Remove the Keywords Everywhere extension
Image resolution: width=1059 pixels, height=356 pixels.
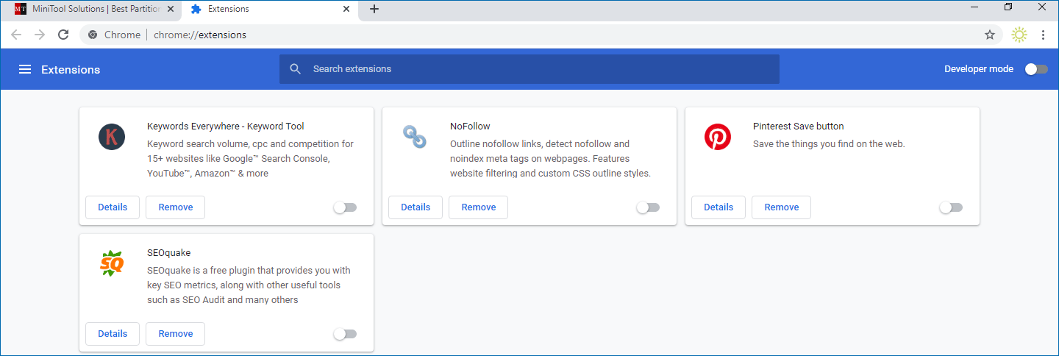pos(176,207)
